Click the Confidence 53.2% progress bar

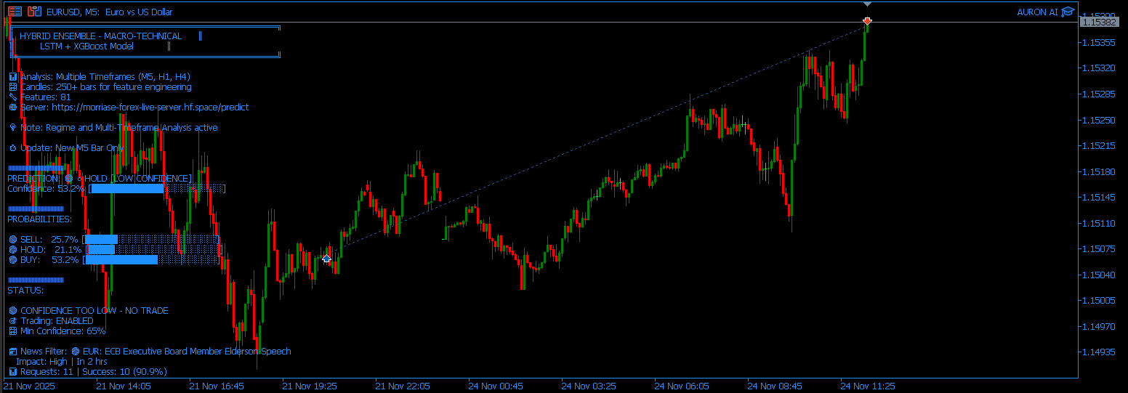158,189
